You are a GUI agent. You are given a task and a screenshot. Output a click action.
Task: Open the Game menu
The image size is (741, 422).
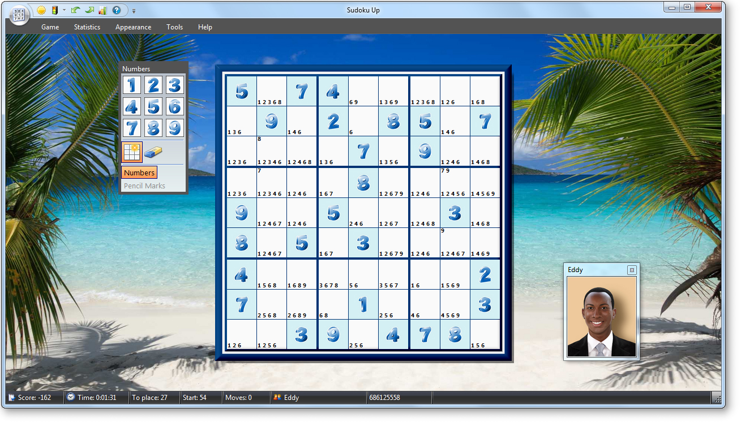tap(50, 27)
